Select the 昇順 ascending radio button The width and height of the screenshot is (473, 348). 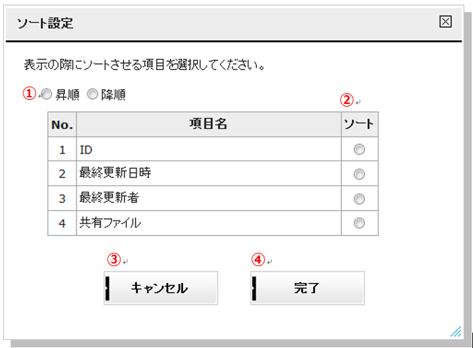point(47,95)
